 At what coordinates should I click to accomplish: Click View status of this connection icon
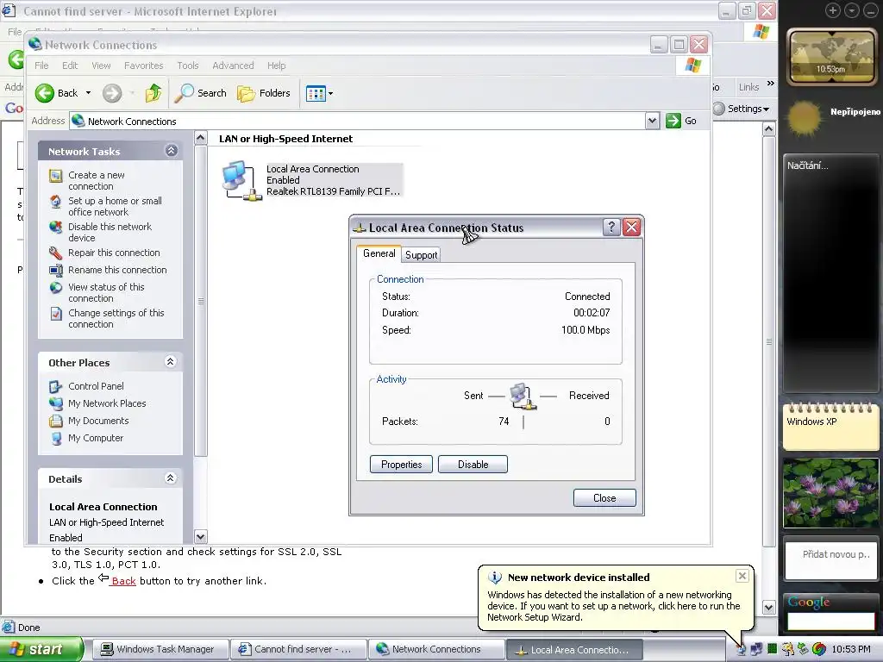click(x=56, y=288)
